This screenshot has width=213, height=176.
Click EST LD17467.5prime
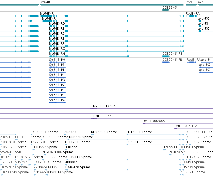pos(198,157)
